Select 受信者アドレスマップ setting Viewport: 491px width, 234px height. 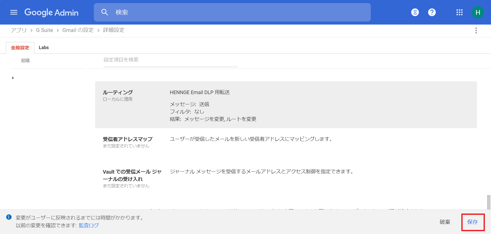click(128, 139)
